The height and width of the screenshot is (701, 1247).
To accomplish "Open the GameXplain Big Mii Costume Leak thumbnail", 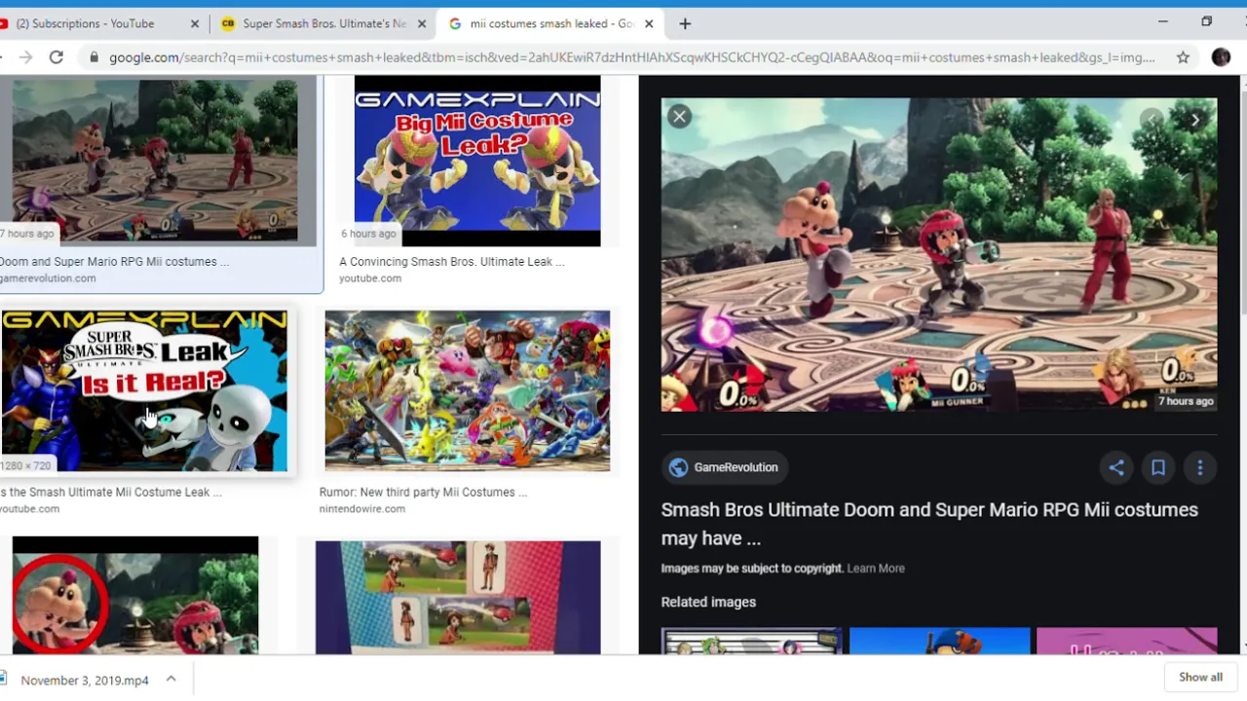I will 477,161.
